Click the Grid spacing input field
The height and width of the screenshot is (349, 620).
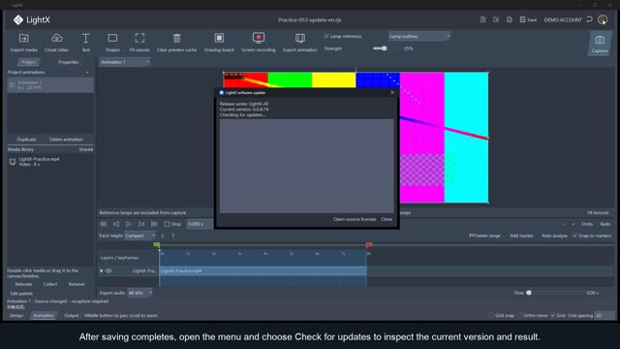coord(604,315)
